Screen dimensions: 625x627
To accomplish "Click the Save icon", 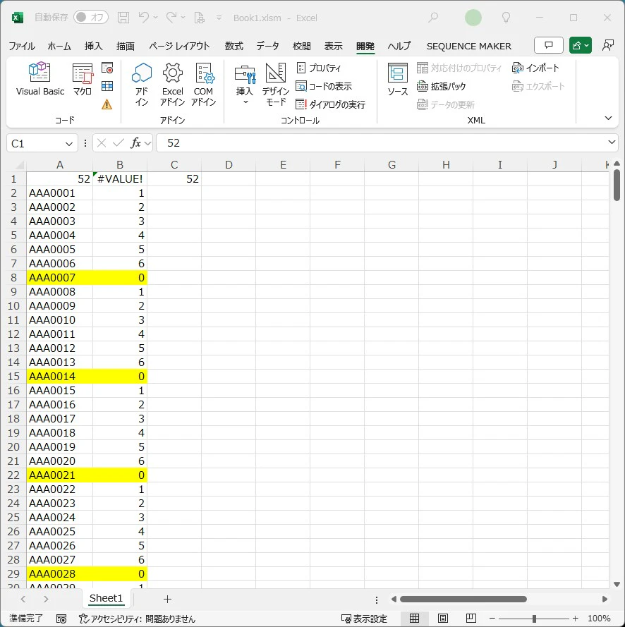I will 123,18.
